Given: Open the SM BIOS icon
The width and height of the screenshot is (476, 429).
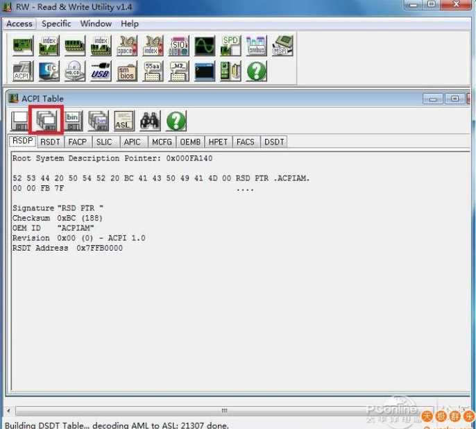Looking at the screenshot, I should pyautogui.click(x=126, y=71).
